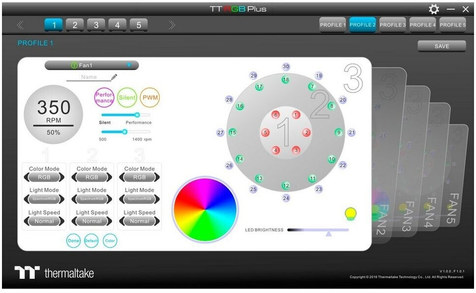This screenshot has width=476, height=293.
Task: Select red LED number 6 on the inner ring
Action: coord(275,115)
